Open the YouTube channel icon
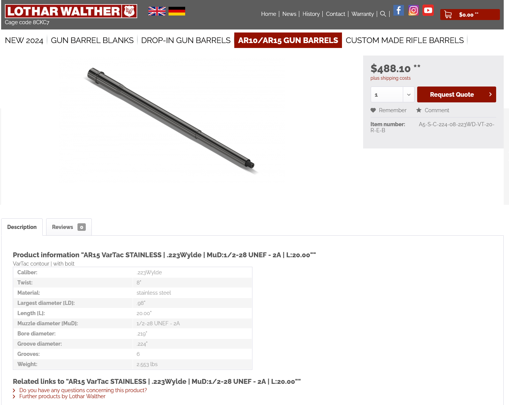This screenshot has height=405, width=509. click(x=428, y=10)
